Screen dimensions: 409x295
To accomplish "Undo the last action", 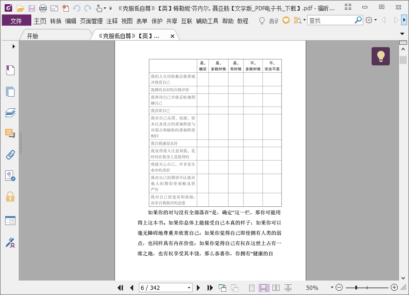I will coord(77,8).
